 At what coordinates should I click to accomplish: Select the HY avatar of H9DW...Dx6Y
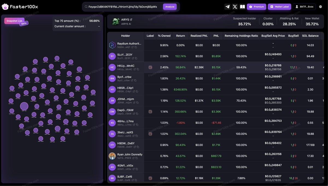point(112,145)
